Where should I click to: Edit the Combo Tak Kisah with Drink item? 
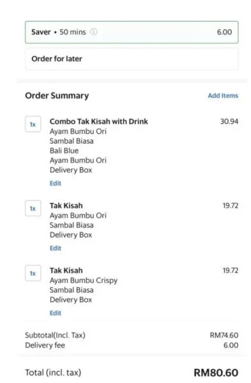tap(56, 183)
